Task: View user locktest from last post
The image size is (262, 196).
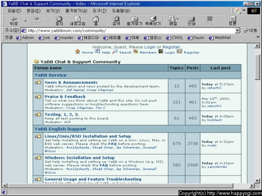Action: tap(215, 120)
